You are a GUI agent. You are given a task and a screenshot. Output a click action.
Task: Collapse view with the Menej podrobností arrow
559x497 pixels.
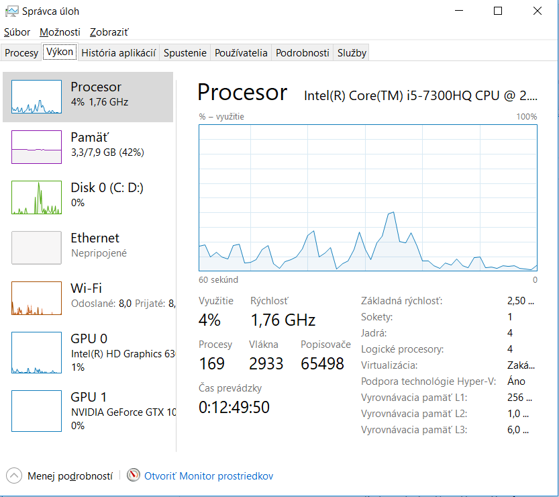pyautogui.click(x=14, y=476)
